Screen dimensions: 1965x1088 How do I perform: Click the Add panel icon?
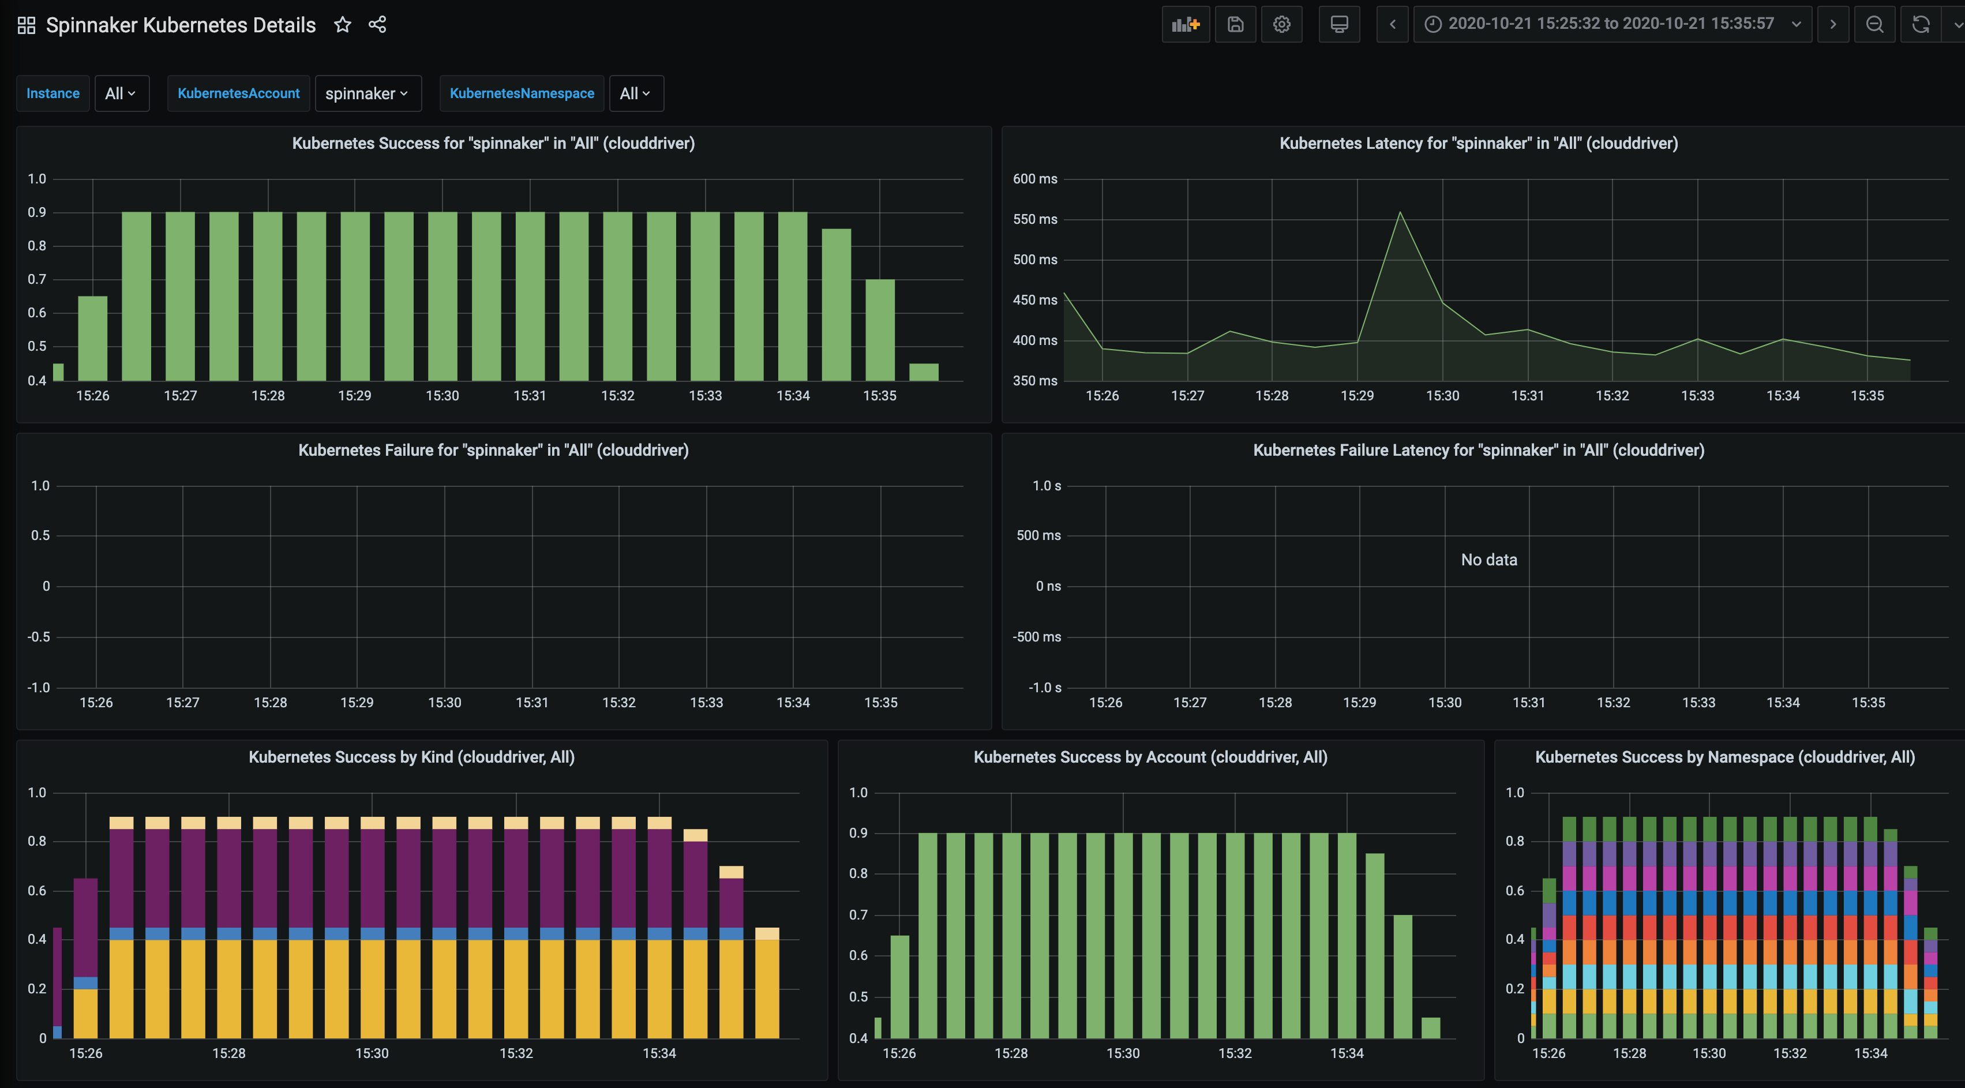pyautogui.click(x=1186, y=24)
